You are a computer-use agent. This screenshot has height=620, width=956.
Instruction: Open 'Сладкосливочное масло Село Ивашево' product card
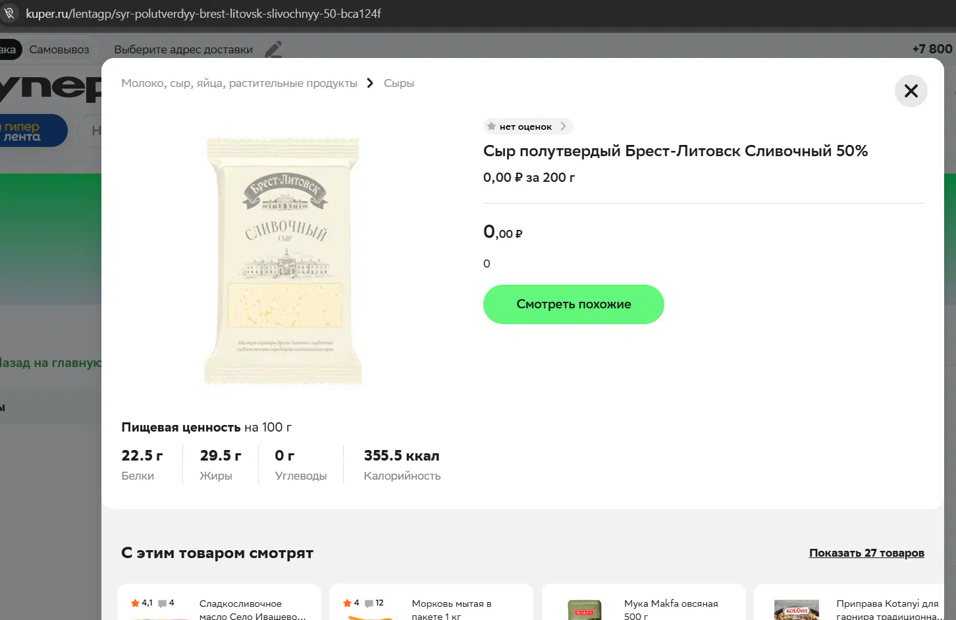click(219, 602)
